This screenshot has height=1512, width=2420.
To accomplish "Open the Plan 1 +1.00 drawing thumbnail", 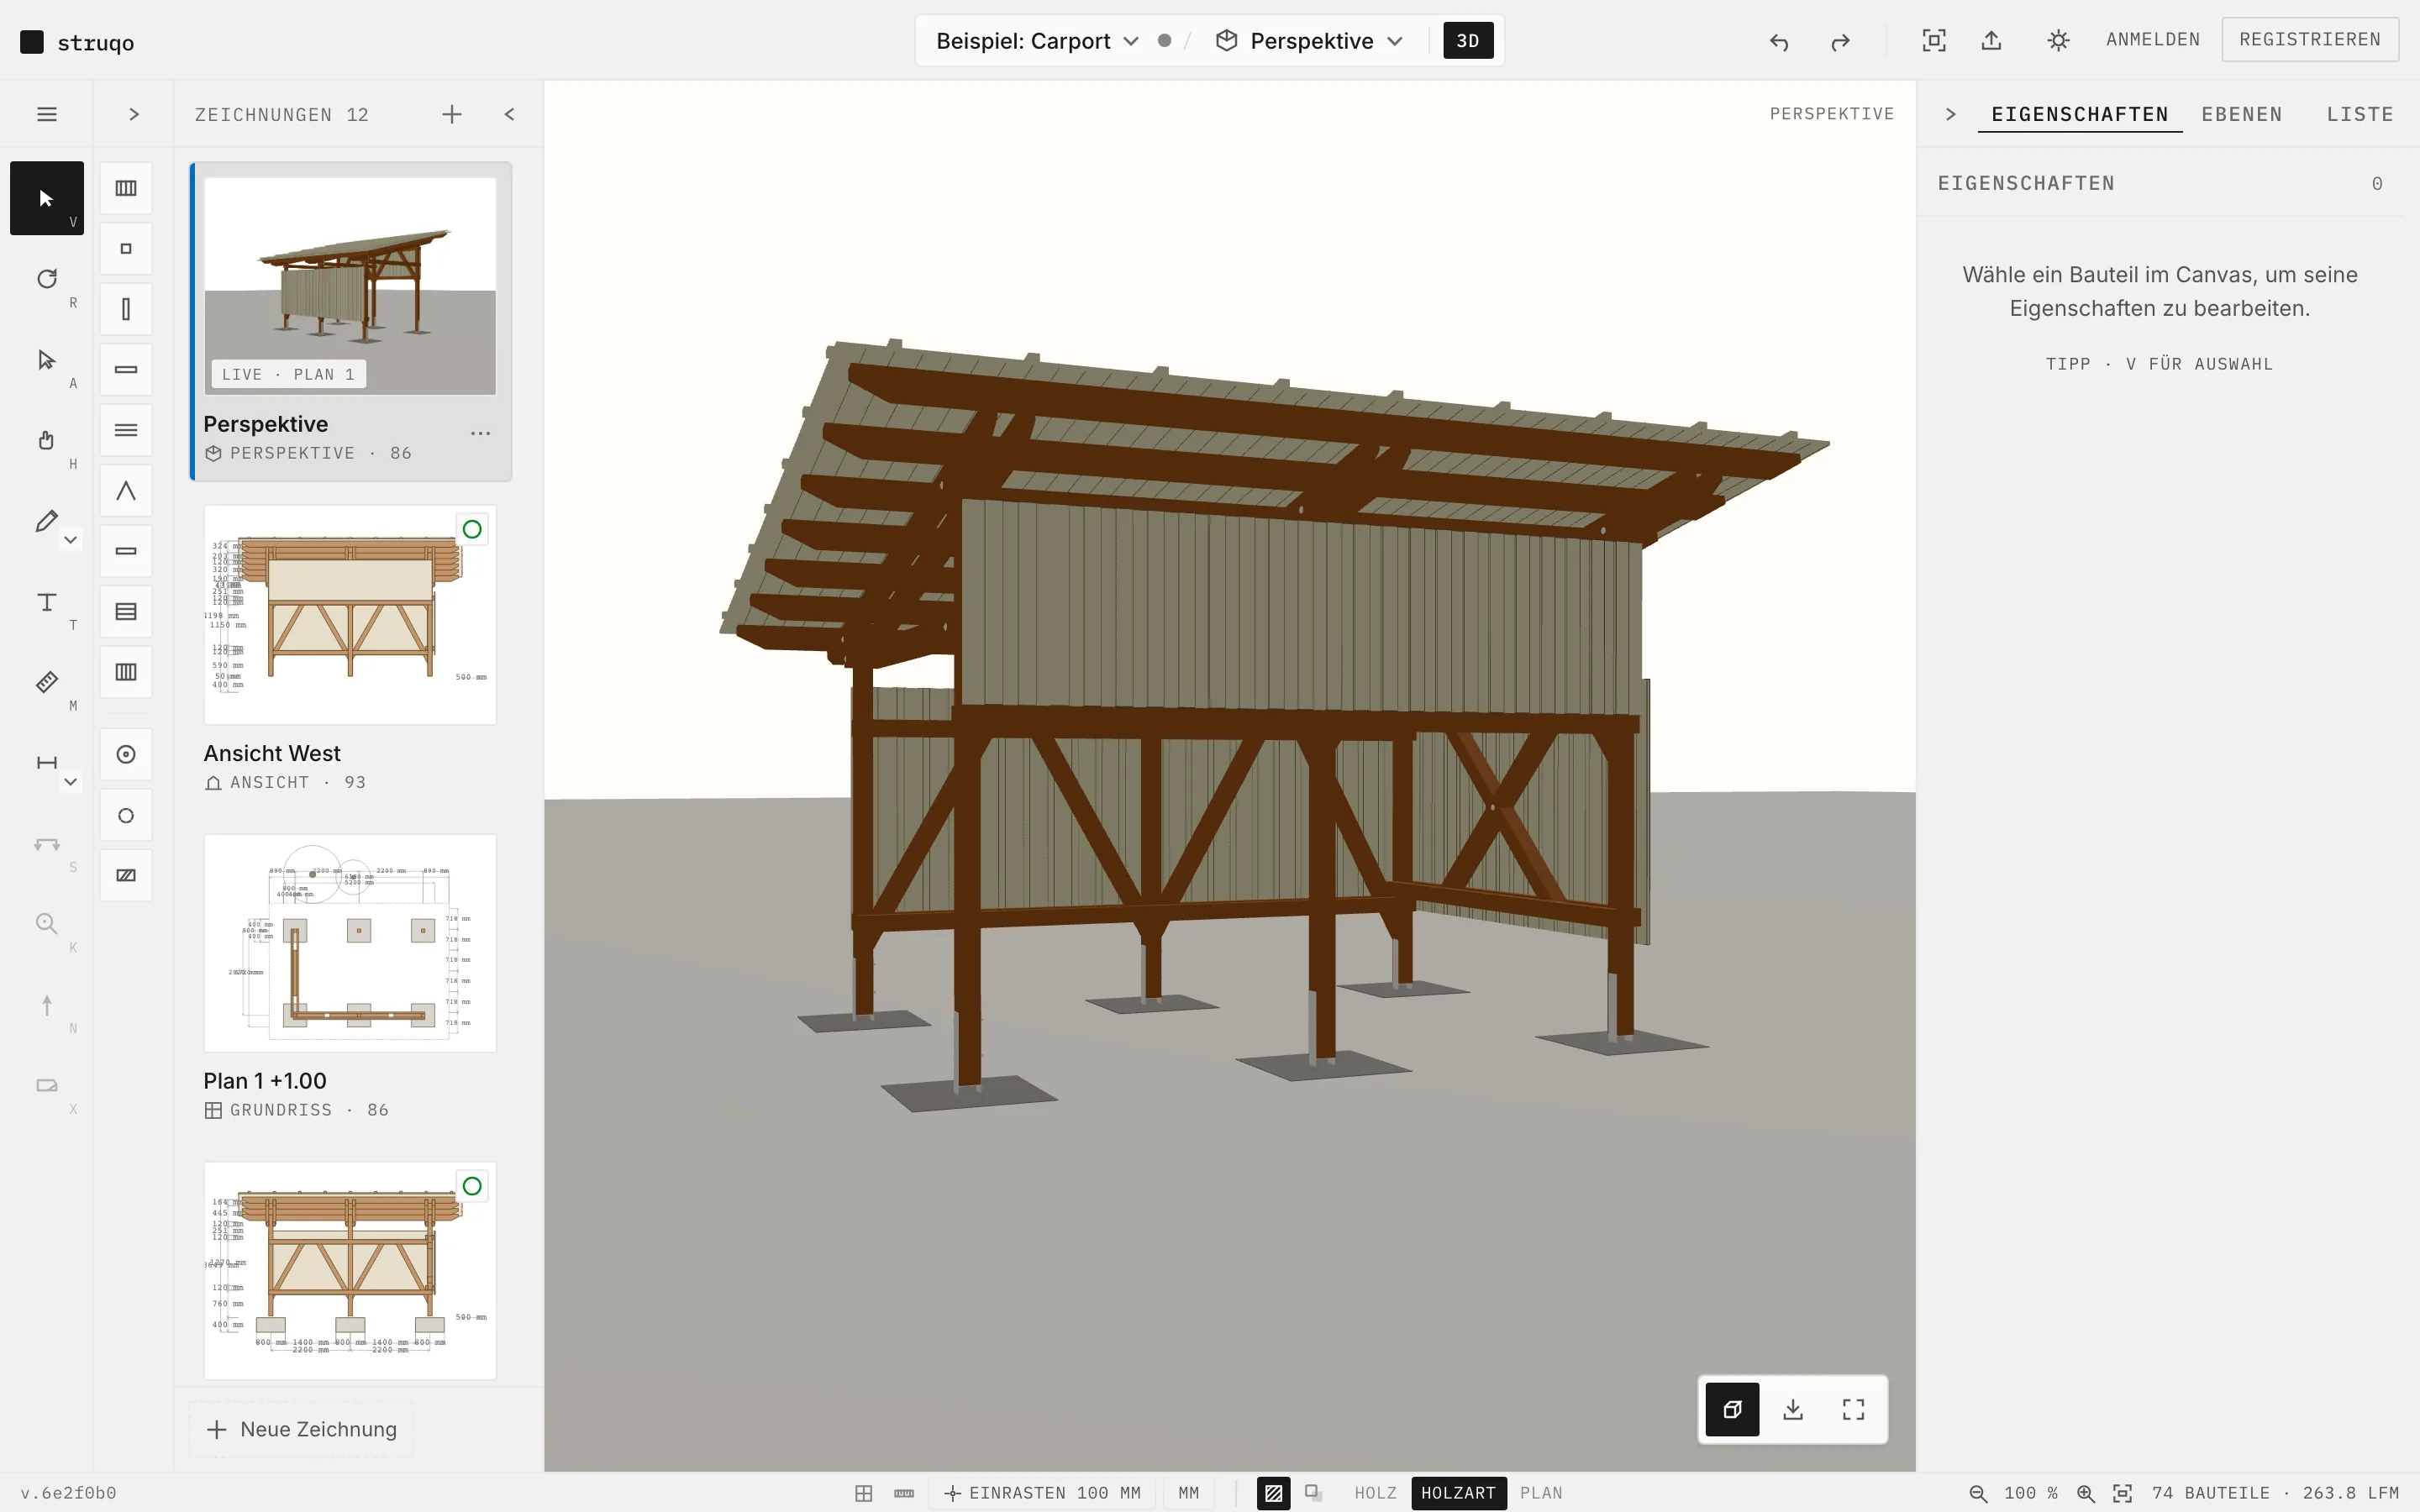I will [350, 943].
